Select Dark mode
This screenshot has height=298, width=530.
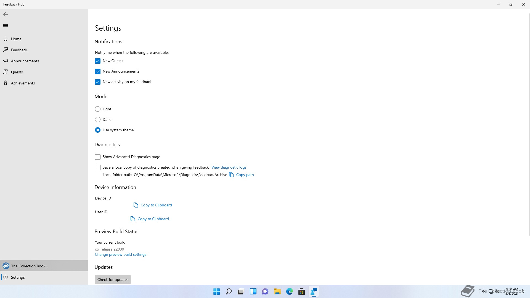click(98, 119)
